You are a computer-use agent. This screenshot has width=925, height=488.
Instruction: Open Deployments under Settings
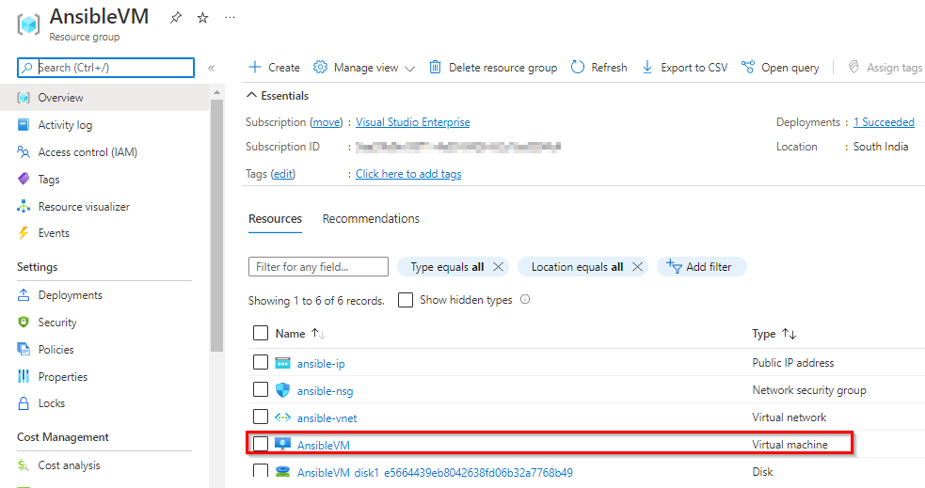point(70,295)
